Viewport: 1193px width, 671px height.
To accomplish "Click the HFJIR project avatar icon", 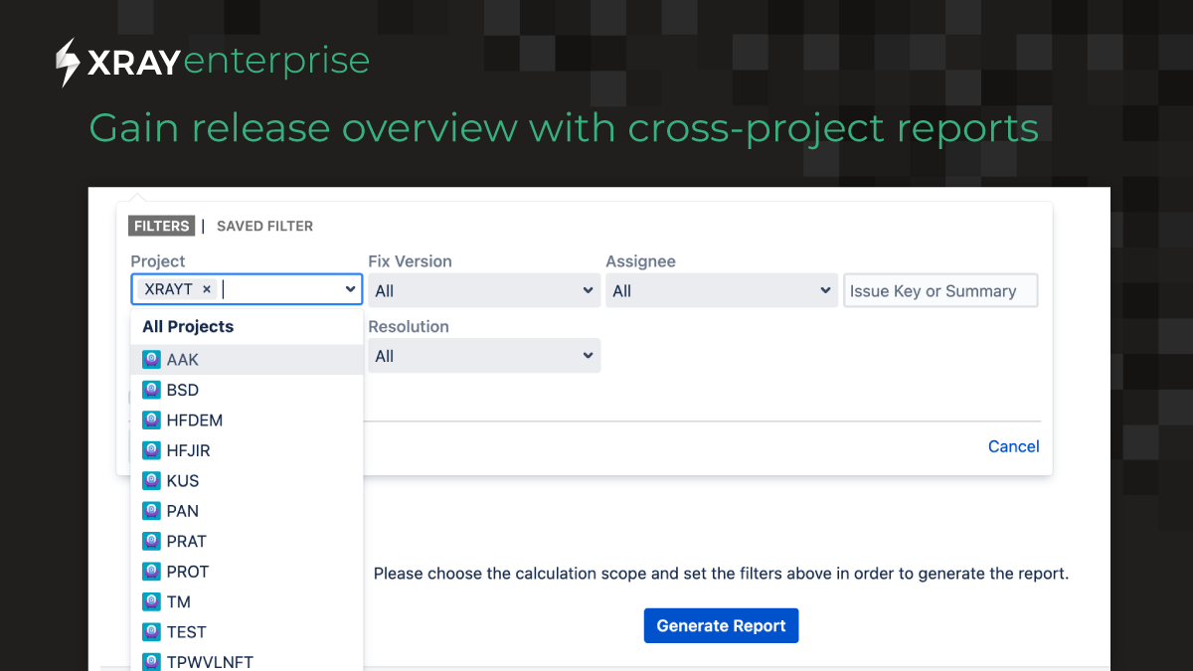I will 151,450.
